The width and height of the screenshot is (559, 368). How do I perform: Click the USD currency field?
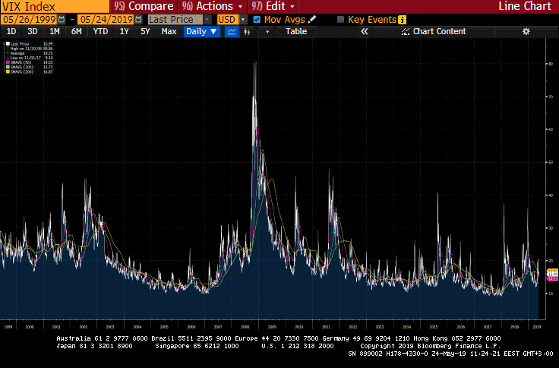228,20
